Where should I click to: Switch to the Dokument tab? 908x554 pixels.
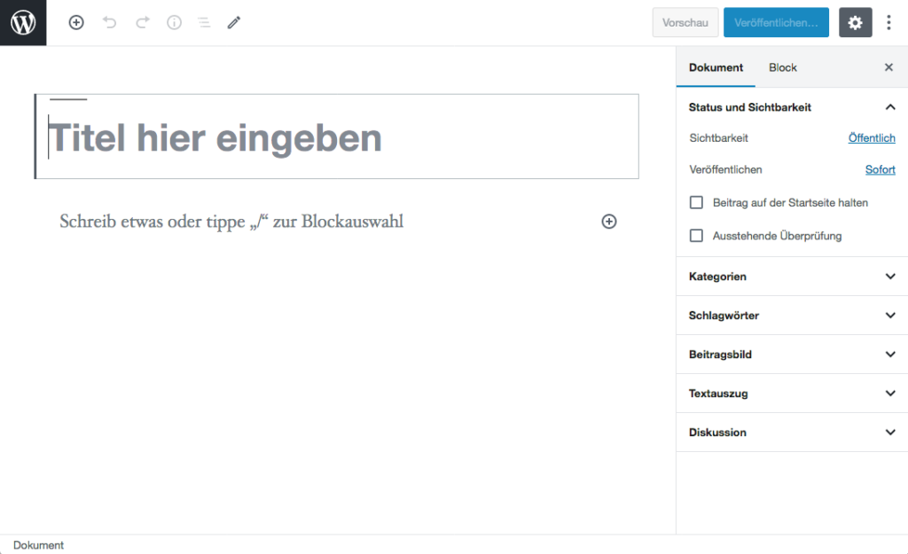coord(716,67)
